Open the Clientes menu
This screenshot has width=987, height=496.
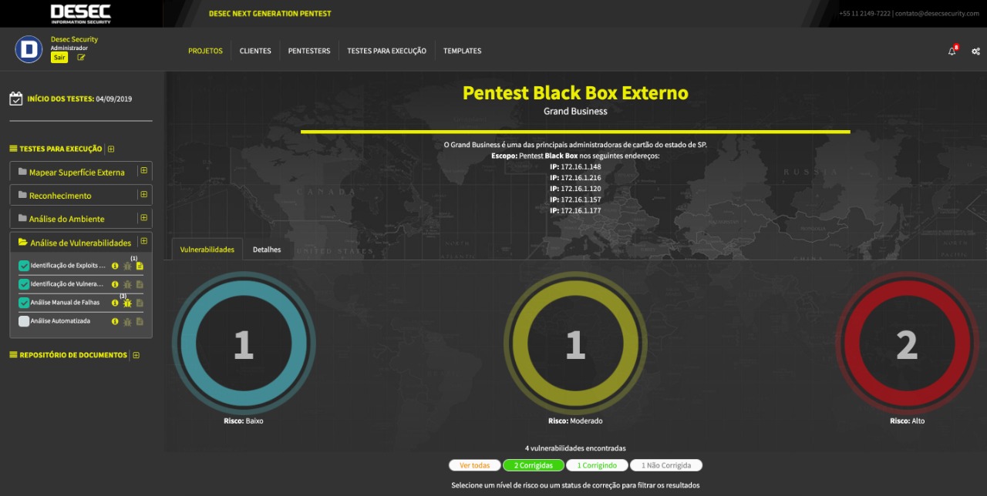click(255, 51)
